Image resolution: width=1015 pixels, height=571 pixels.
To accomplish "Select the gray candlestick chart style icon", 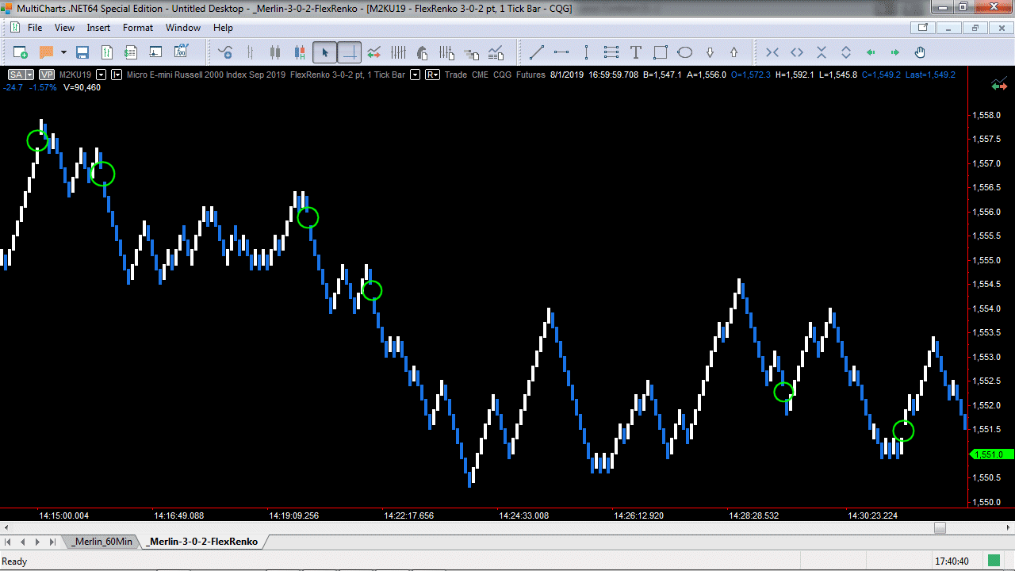I will coord(275,52).
